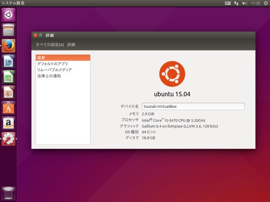270x202 pixels.
Task: Open the clock showing 11:25
Action: tap(255, 3)
